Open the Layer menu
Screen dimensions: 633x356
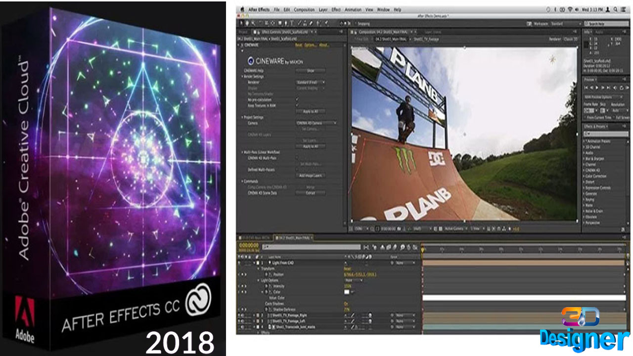pyautogui.click(x=323, y=9)
